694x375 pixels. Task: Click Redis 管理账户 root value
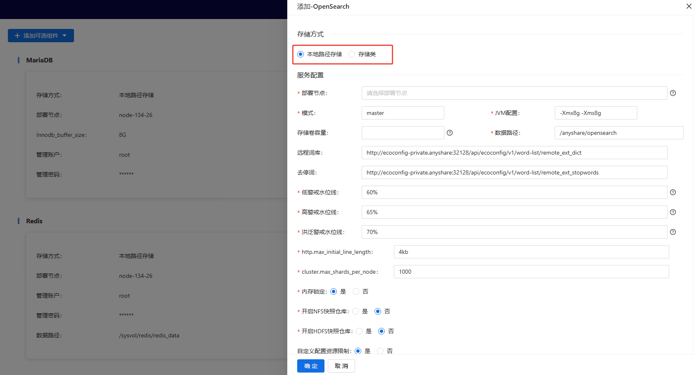(x=124, y=296)
